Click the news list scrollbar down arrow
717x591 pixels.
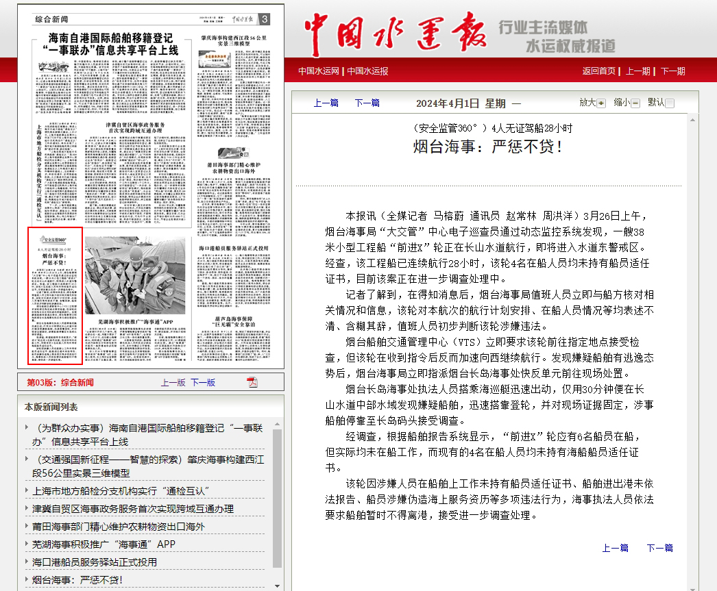[277, 586]
